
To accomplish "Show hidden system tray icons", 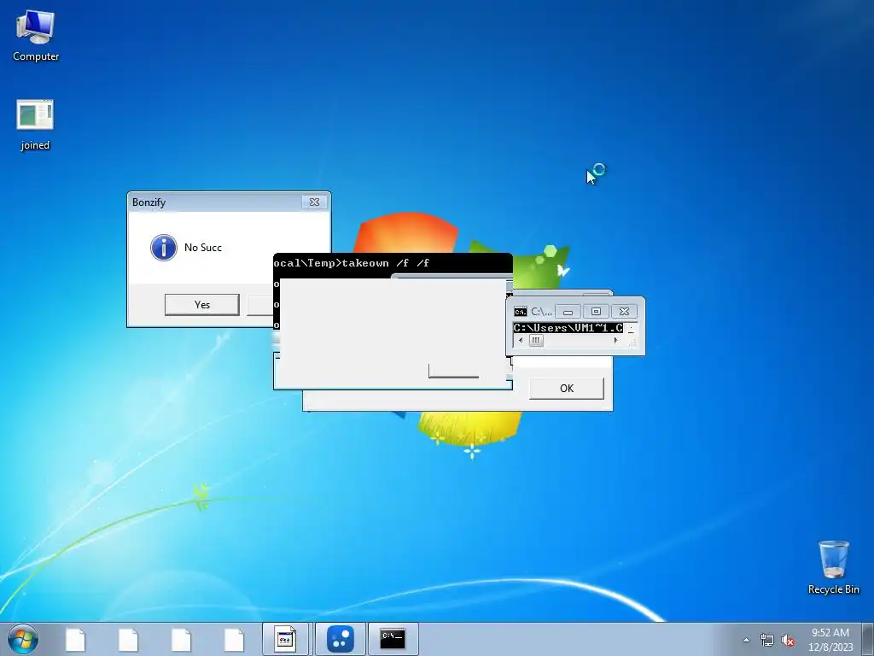I will (746, 641).
